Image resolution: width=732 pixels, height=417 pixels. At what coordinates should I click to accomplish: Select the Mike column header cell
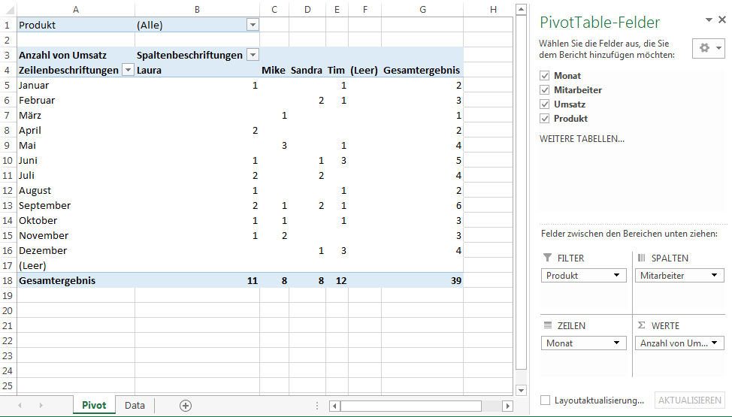tap(274, 70)
